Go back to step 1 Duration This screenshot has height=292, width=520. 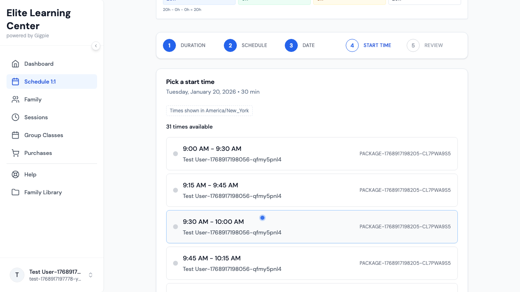pyautogui.click(x=169, y=45)
